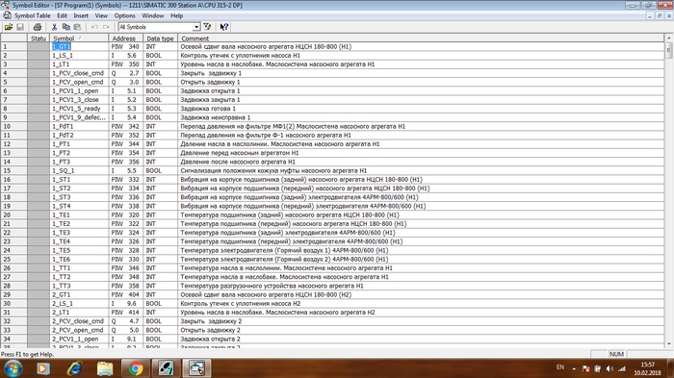The height and width of the screenshot is (378, 674).
Task: Open Internet Explorer from the taskbar
Action: (74, 368)
